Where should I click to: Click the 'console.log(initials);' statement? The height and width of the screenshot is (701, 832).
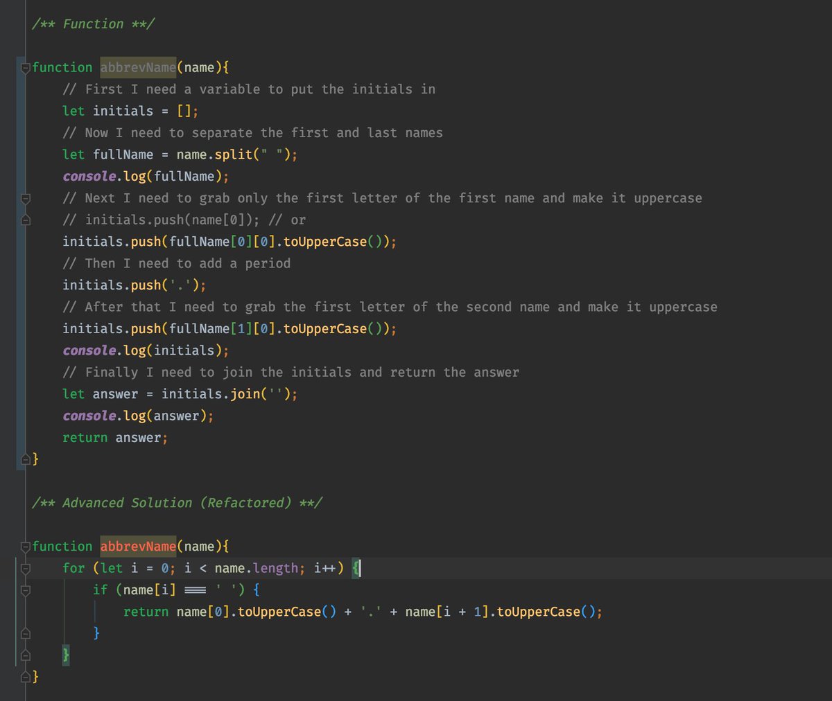point(146,350)
